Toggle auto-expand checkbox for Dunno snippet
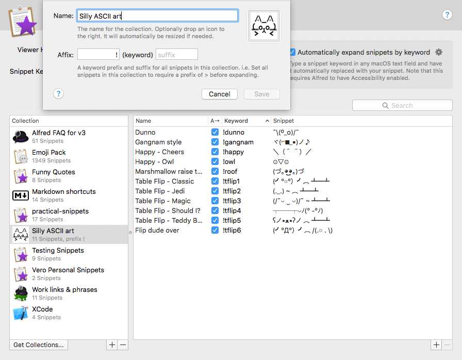462x360 pixels. coord(215,132)
